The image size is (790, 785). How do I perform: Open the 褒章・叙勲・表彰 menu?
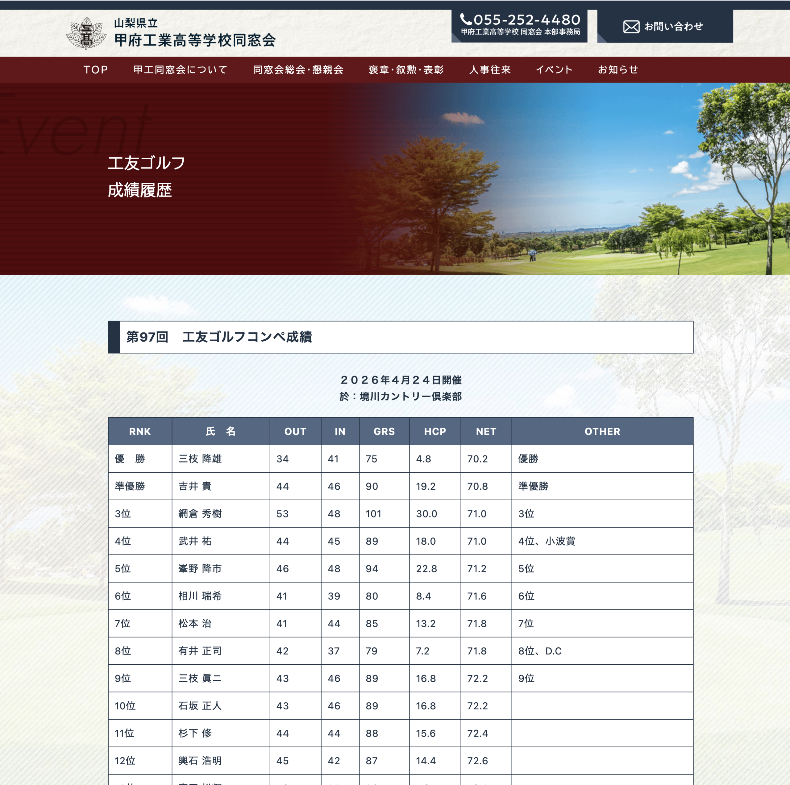point(406,70)
